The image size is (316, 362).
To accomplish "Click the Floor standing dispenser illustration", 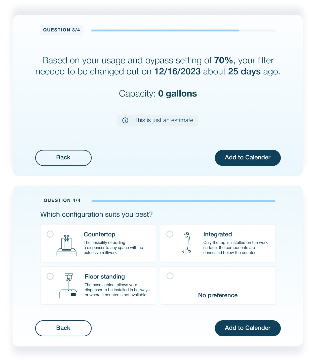I will 68,285.
